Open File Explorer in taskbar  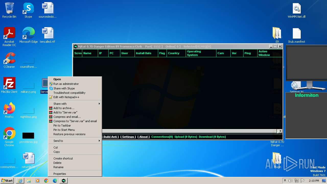pos(29,181)
